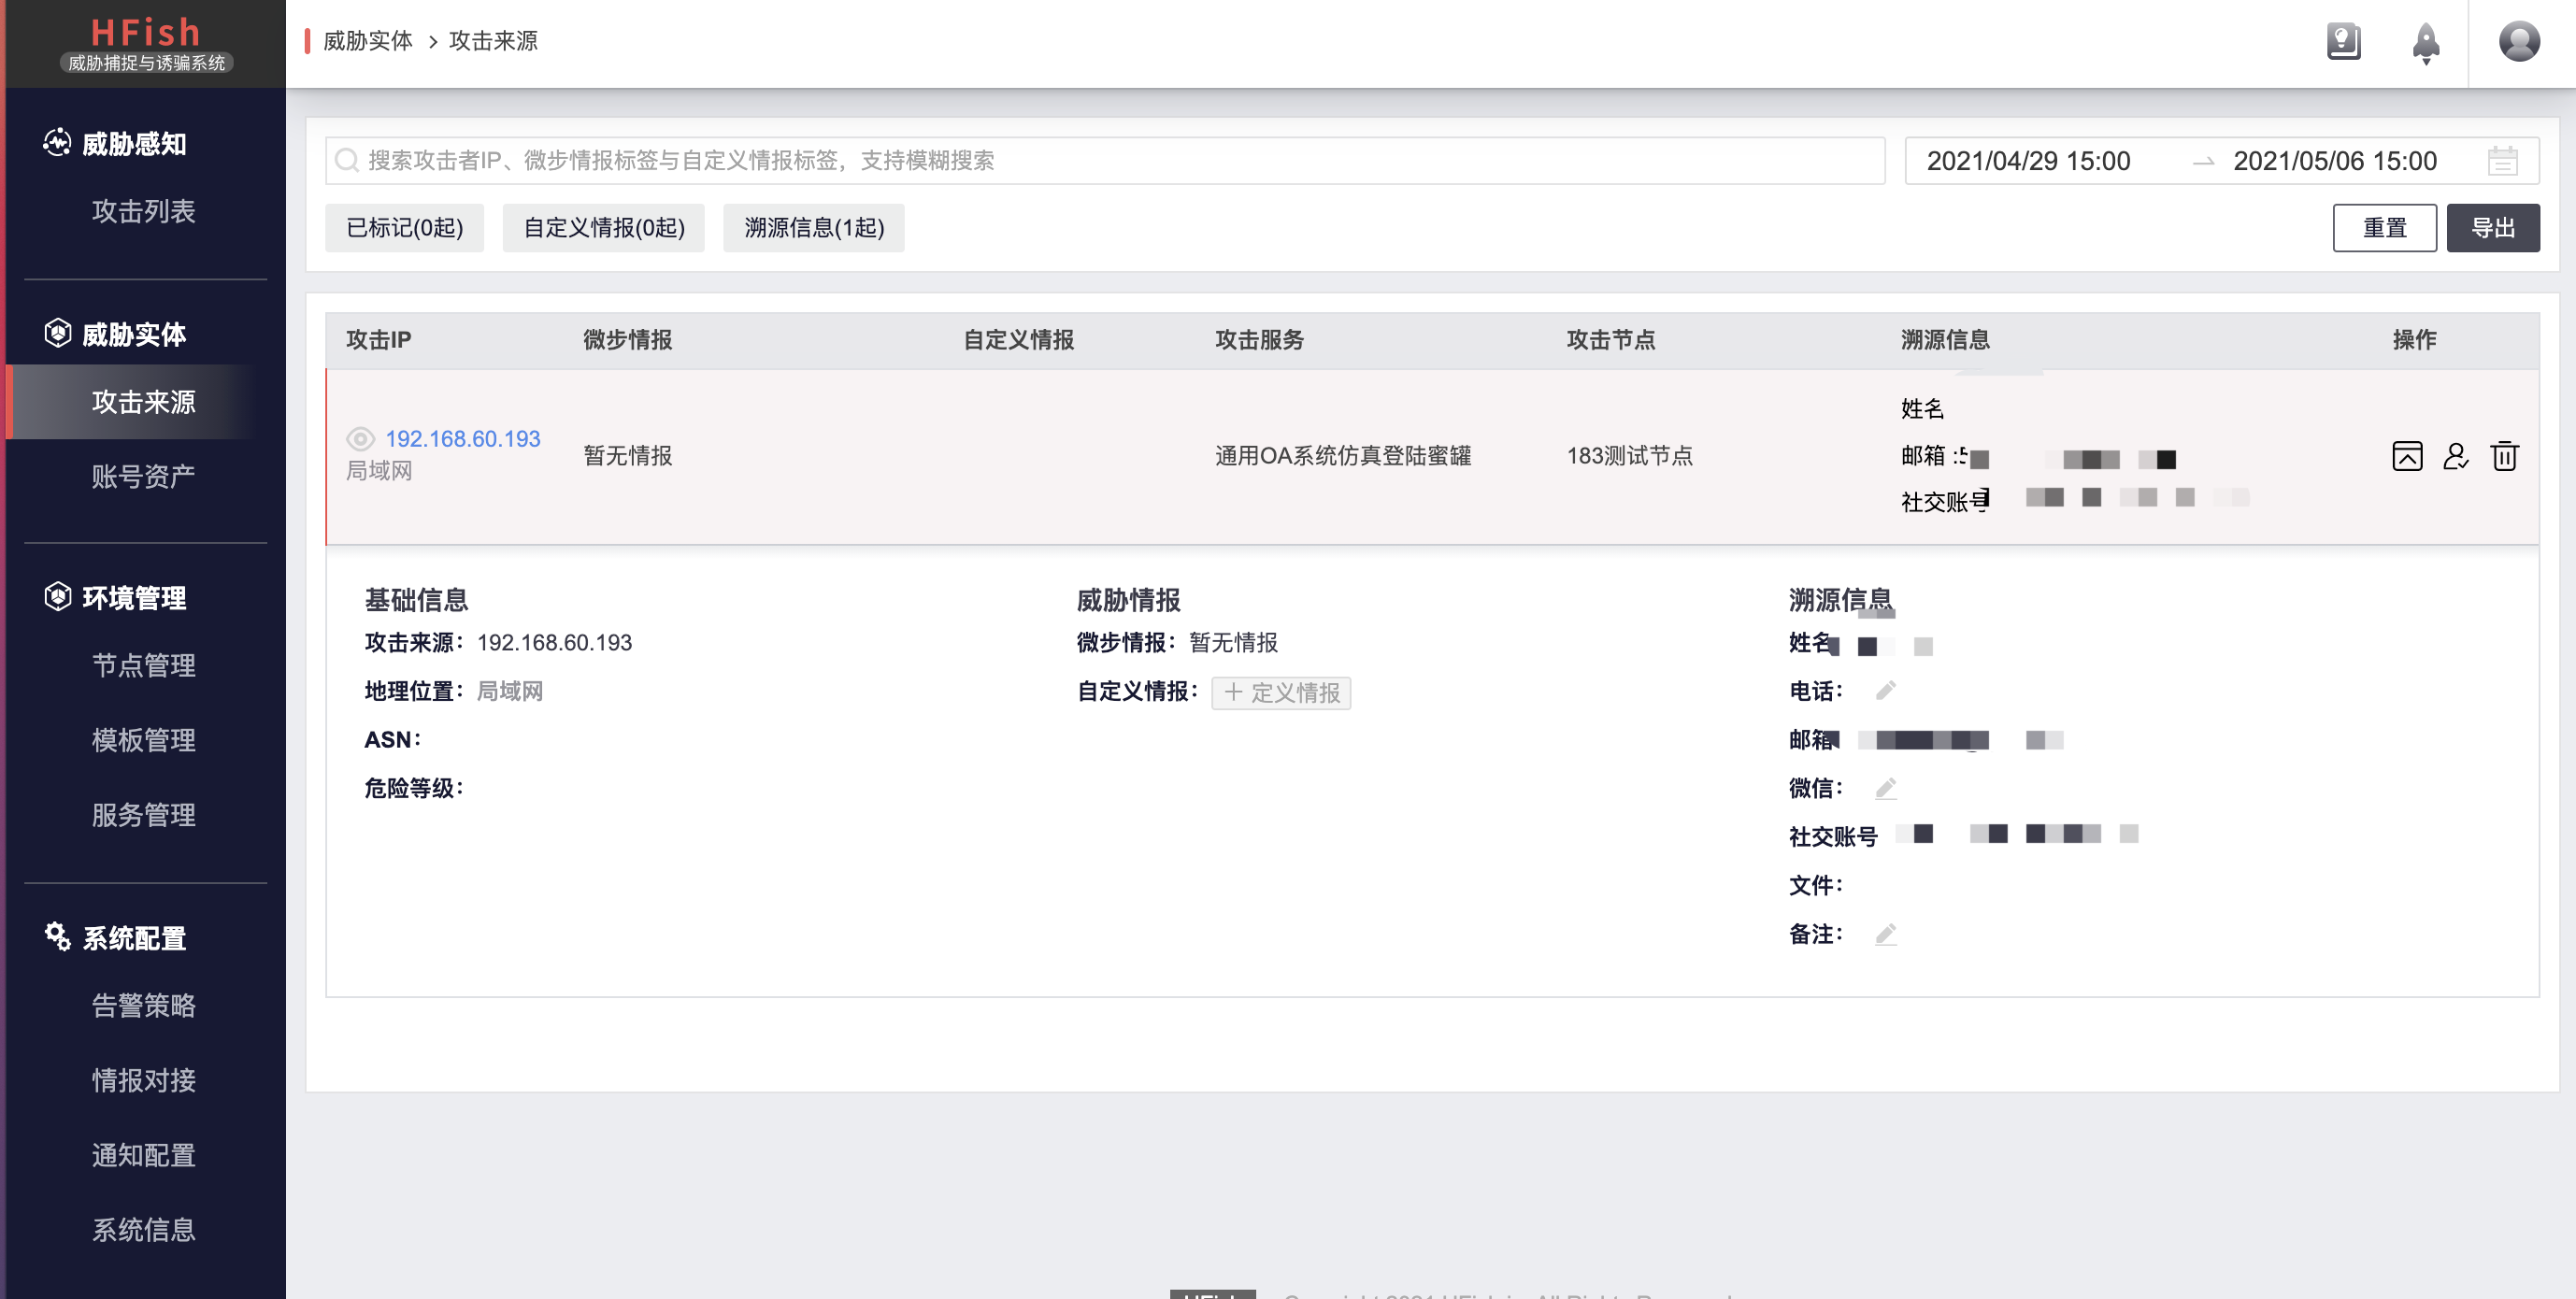Click the pencil icon next to 备注
Image resolution: width=2576 pixels, height=1299 pixels.
coord(1885,934)
